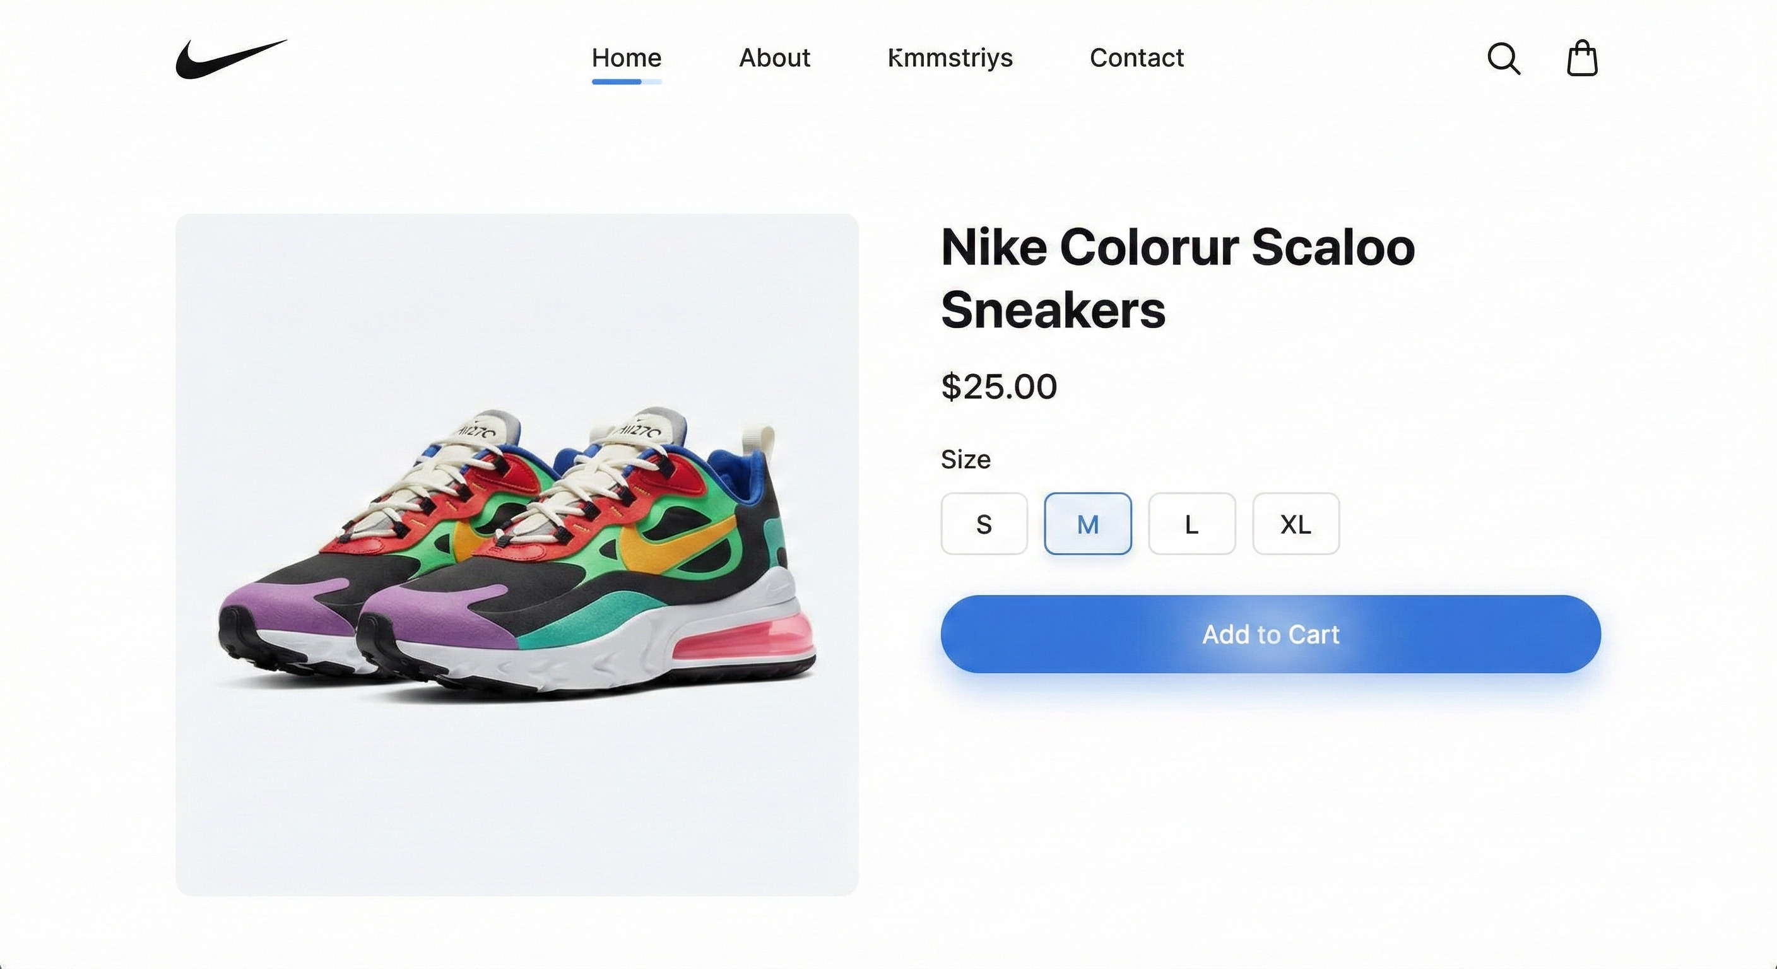Click the Nike Colorur Scaloo Sneakers title
This screenshot has height=969, width=1777.
point(1177,278)
